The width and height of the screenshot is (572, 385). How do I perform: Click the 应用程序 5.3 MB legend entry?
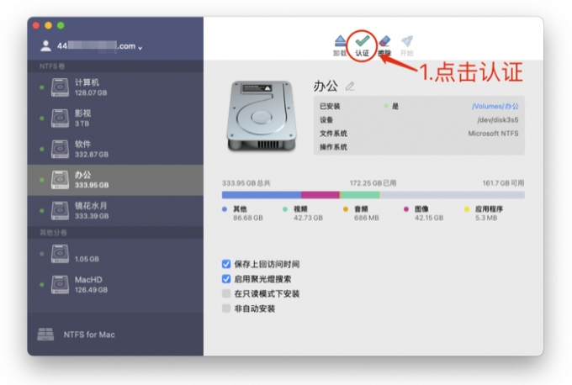tap(484, 214)
